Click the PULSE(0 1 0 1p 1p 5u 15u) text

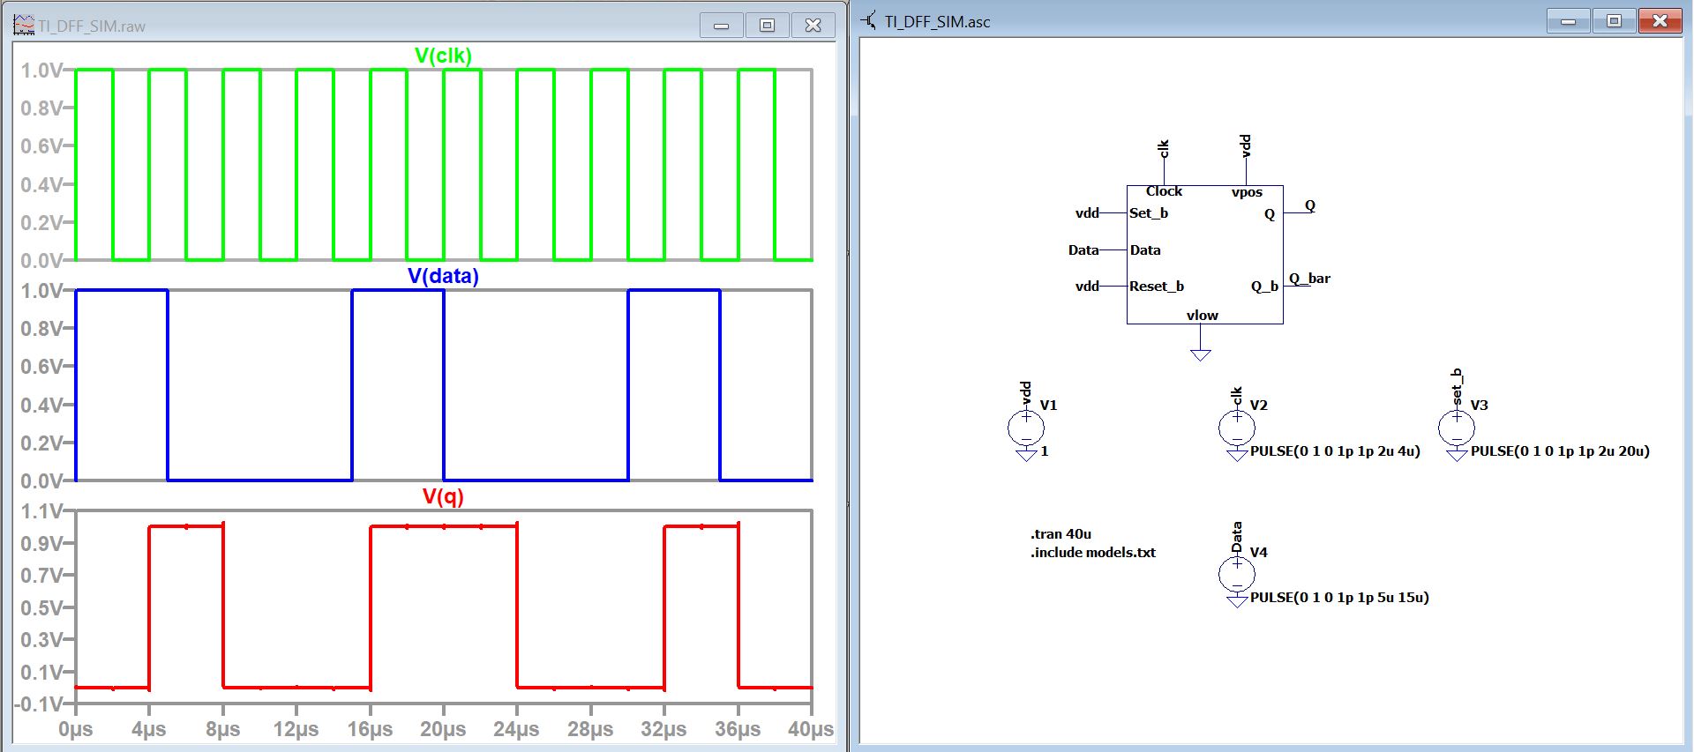click(x=1338, y=598)
